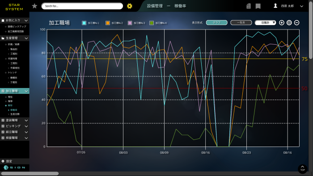The image size is (313, 176).
Task: Expand the user account chevron menu
Action: [302, 6]
